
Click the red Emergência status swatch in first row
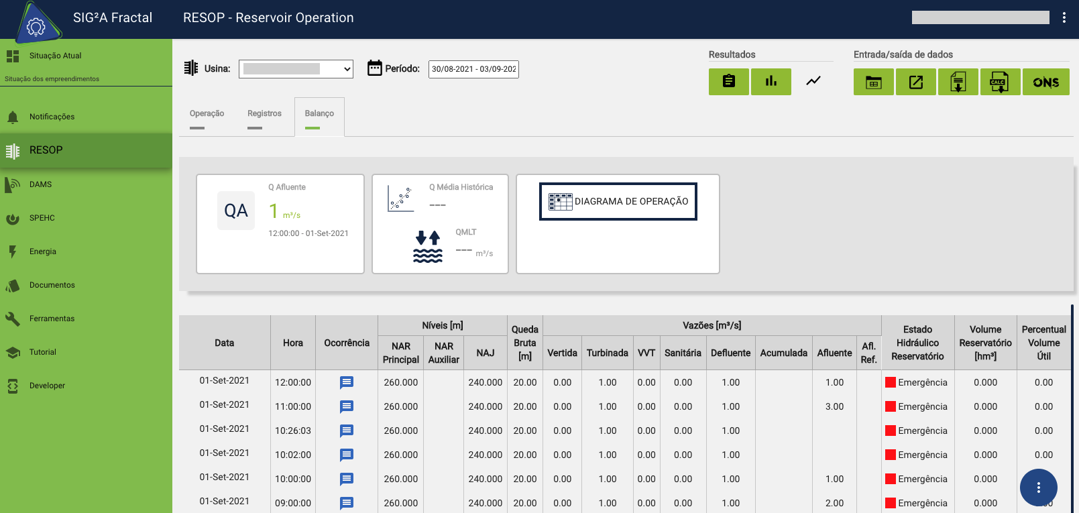(891, 382)
